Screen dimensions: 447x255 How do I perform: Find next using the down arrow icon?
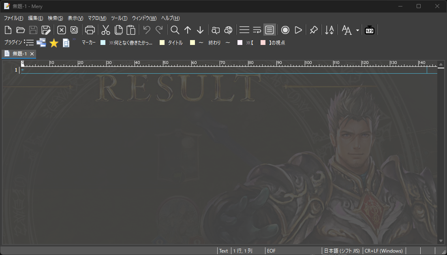tap(200, 30)
